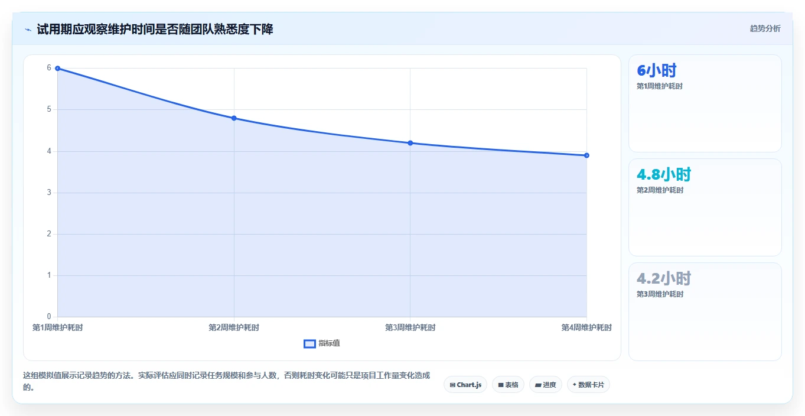Click the 指标值 legend label
805x416 pixels.
point(329,343)
